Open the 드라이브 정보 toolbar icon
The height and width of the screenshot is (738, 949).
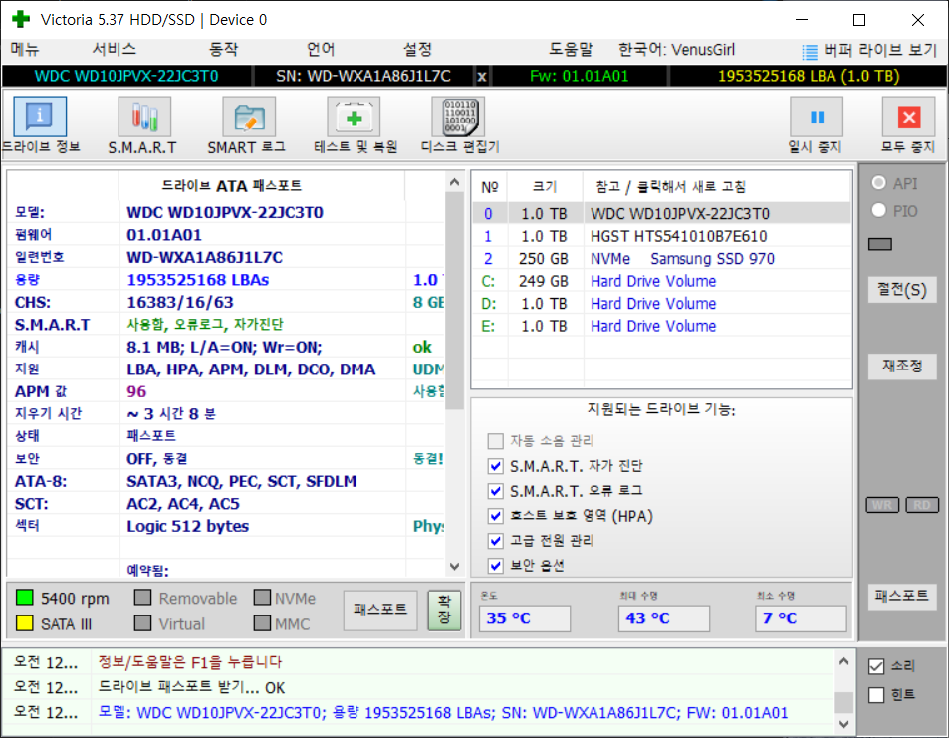click(x=40, y=117)
